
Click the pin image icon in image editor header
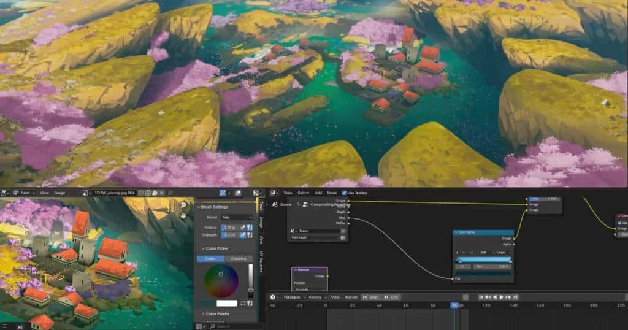tap(170, 193)
